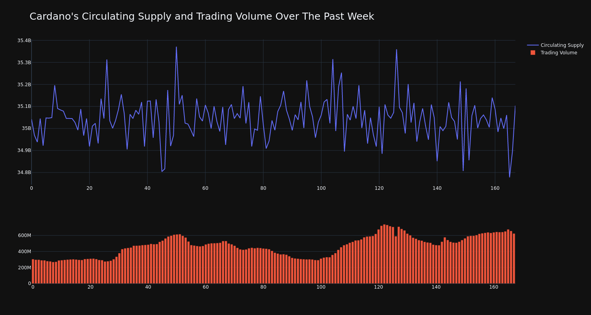Click the 400M label on volume chart
The width and height of the screenshot is (591, 315).
pyautogui.click(x=24, y=252)
